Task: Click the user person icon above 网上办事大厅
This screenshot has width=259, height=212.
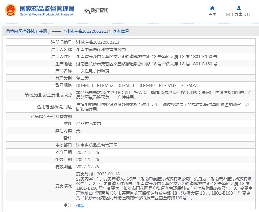Action: 238,8
